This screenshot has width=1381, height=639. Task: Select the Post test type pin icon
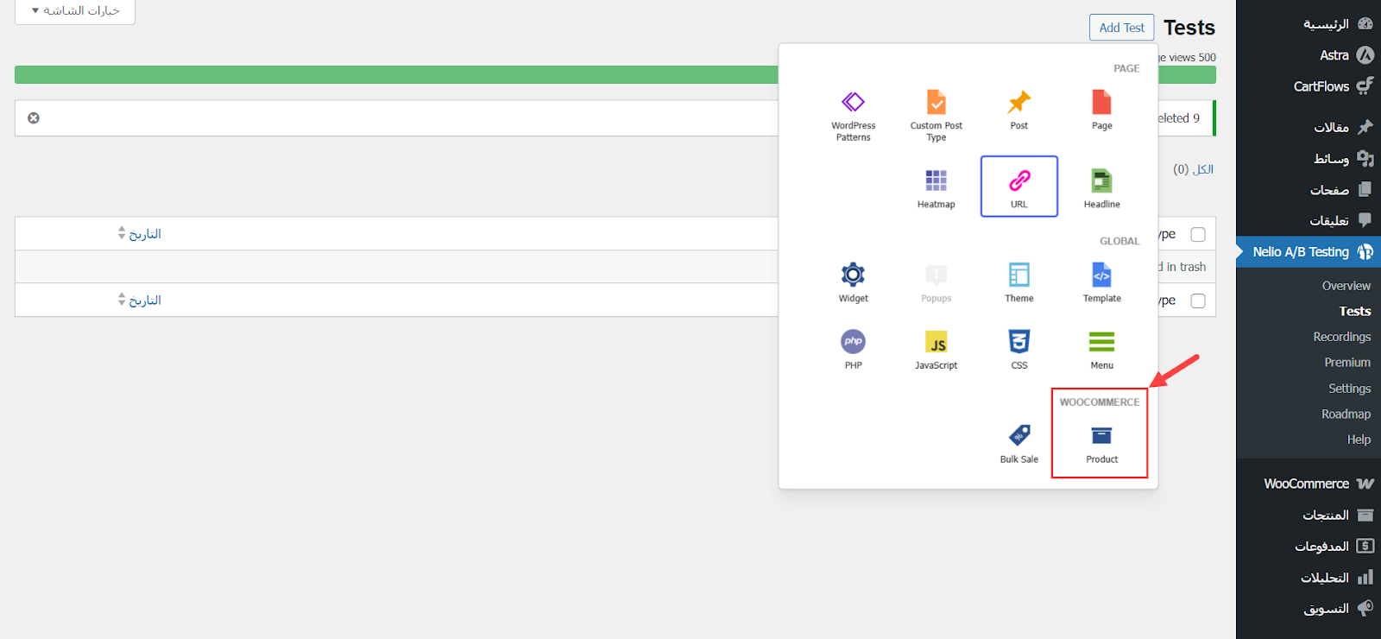pos(1019,102)
